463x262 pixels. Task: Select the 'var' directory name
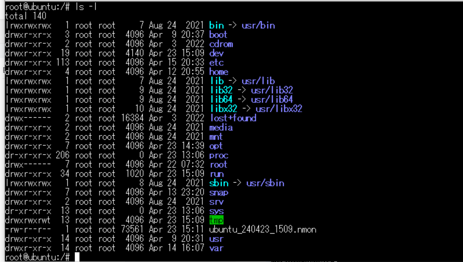217,248
